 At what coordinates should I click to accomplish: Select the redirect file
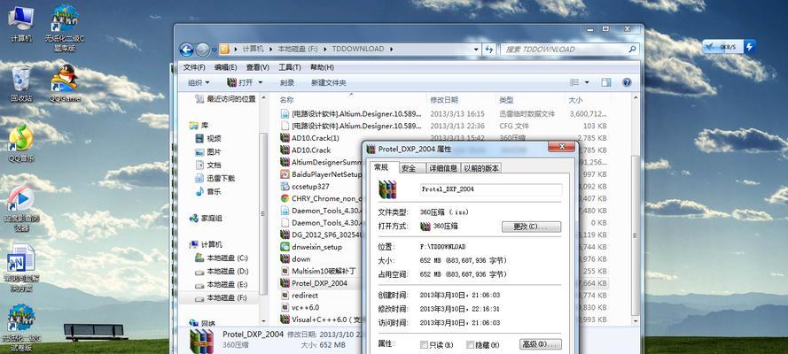(x=299, y=296)
